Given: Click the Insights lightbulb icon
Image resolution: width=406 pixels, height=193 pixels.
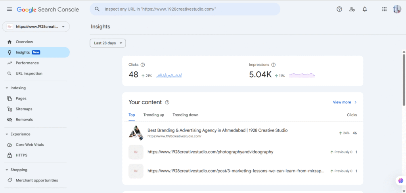Looking at the screenshot, I should 10,53.
